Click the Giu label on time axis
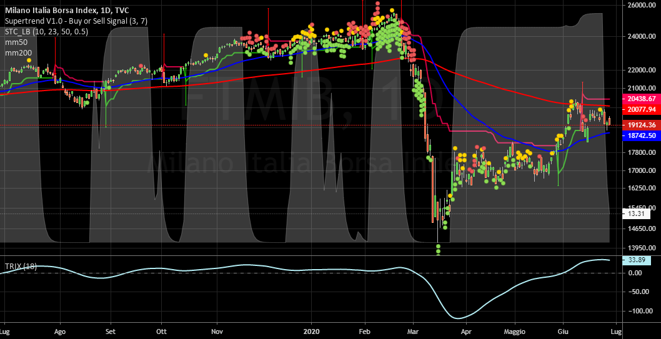The image size is (661, 339). pos(563,332)
